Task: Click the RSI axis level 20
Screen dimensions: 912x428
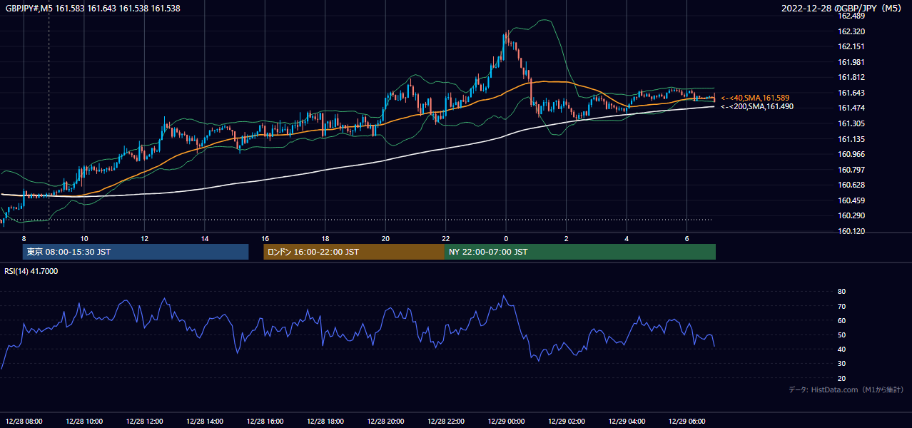Action: pos(841,378)
